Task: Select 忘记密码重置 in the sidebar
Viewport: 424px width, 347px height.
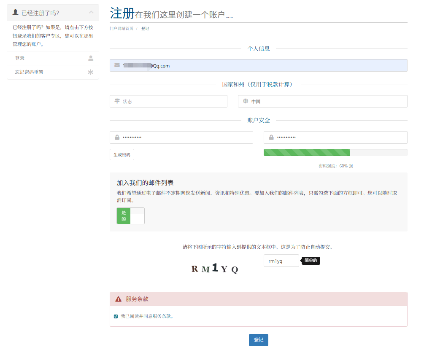Action: click(29, 72)
